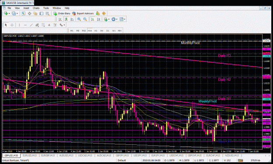Show the Market Watch window
This screenshot has width=273, height=164.
click(23, 14)
